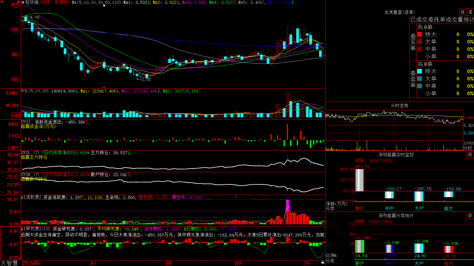The height and width of the screenshot is (266, 474).
Task: Click the 散户 net amount bar 650.56
Action: coord(359,180)
